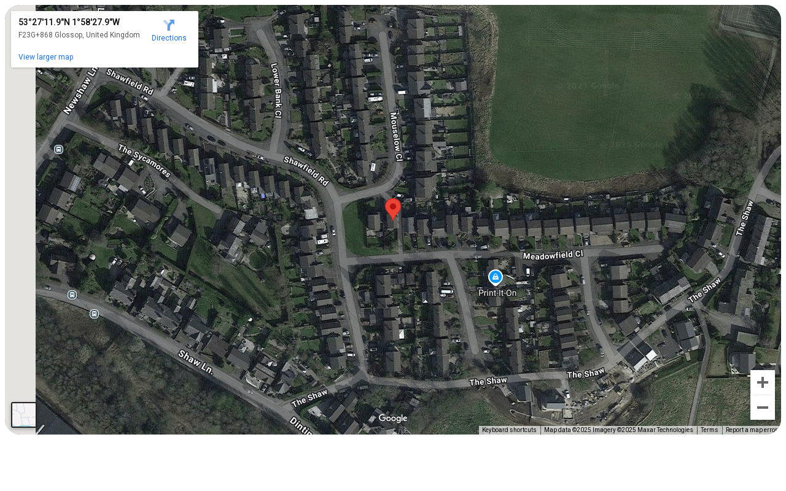Select the Print-It-On place label

[497, 293]
